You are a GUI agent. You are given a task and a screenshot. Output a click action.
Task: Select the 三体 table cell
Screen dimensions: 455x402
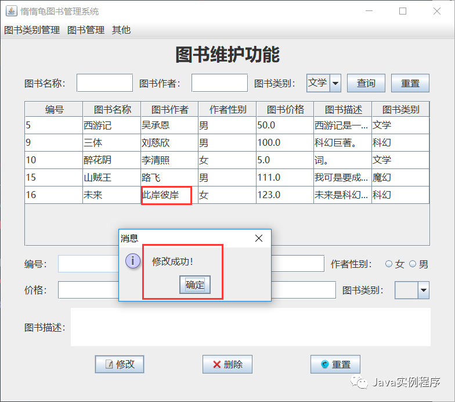tap(111, 143)
